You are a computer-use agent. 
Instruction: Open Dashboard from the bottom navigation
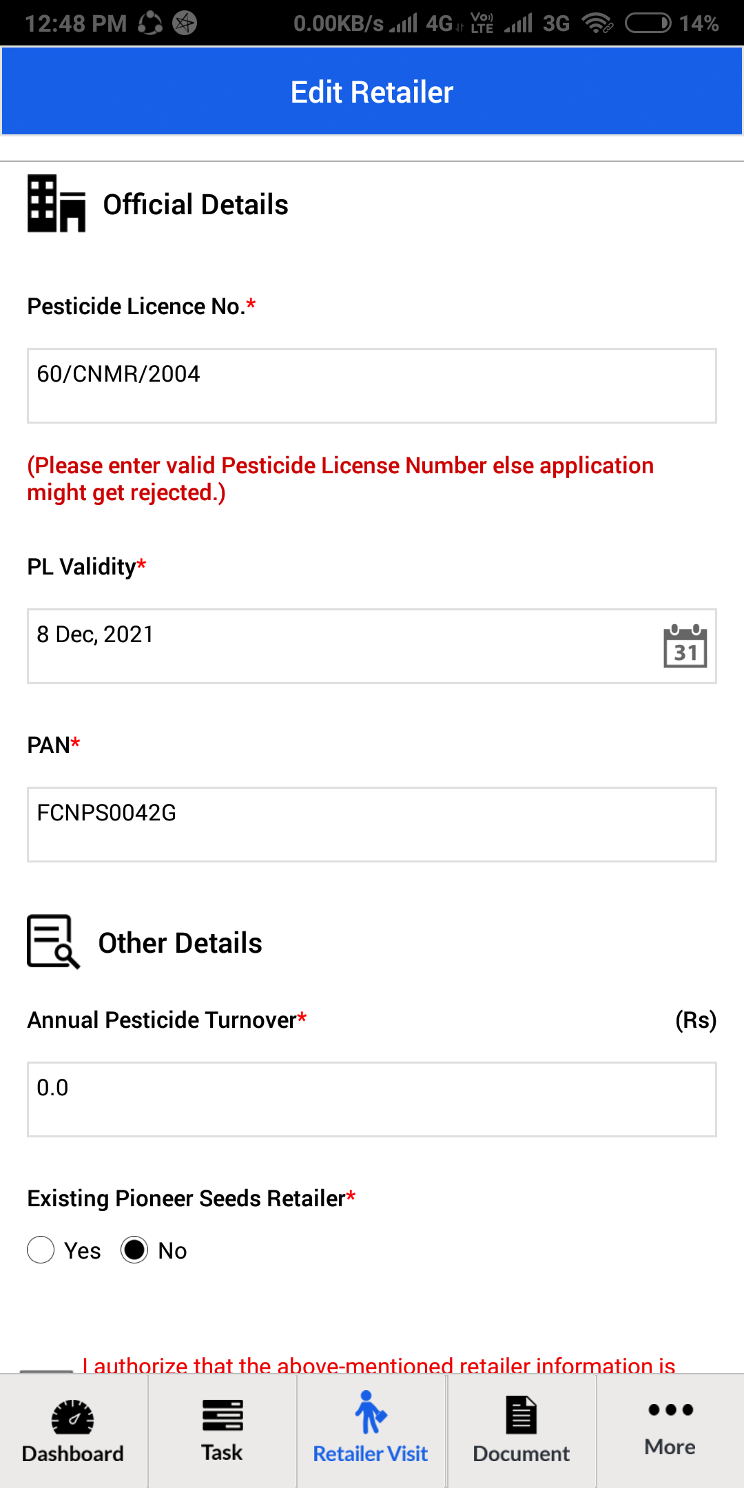pos(73,1430)
